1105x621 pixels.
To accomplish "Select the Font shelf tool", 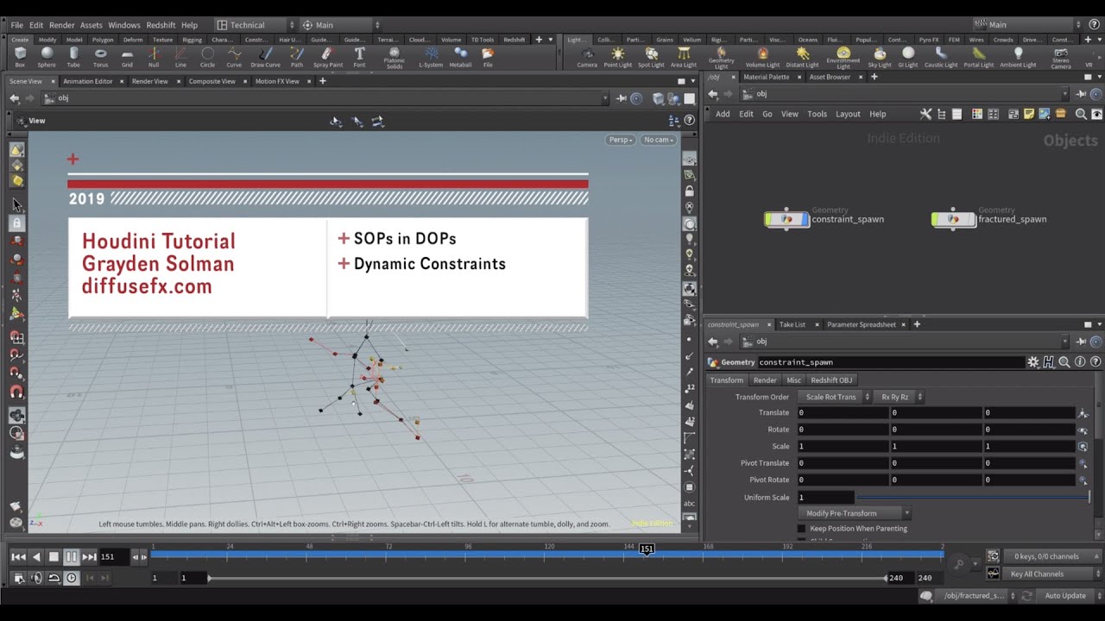I will pyautogui.click(x=359, y=57).
